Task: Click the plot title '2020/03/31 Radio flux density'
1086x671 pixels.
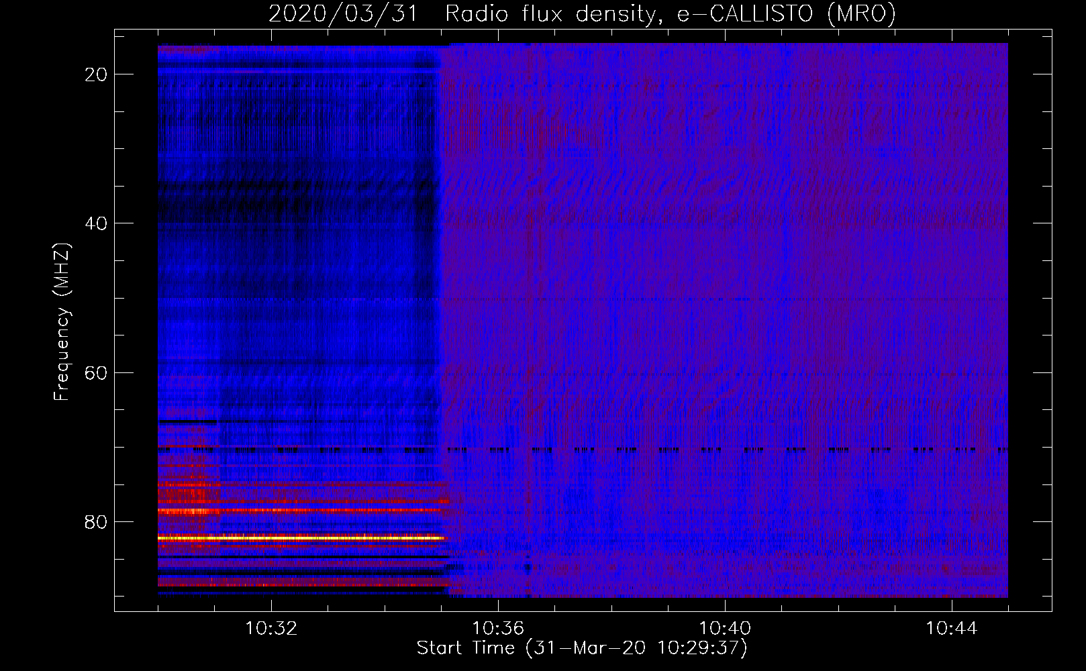Action: (x=582, y=13)
